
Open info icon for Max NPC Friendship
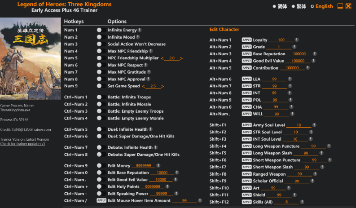tap(151, 51)
